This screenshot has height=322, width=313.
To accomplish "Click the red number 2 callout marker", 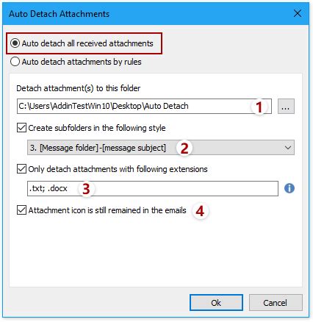I will tap(184, 149).
